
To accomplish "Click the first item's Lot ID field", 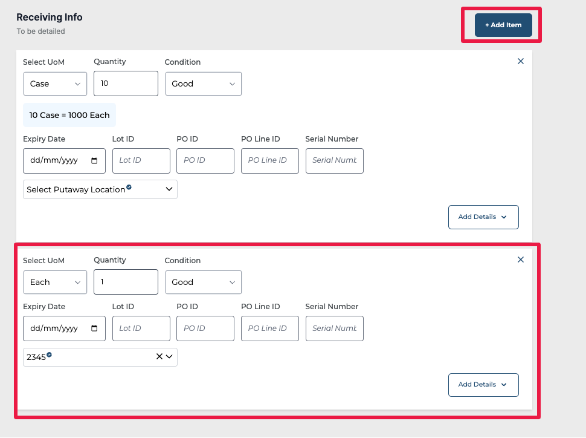I will click(x=141, y=161).
